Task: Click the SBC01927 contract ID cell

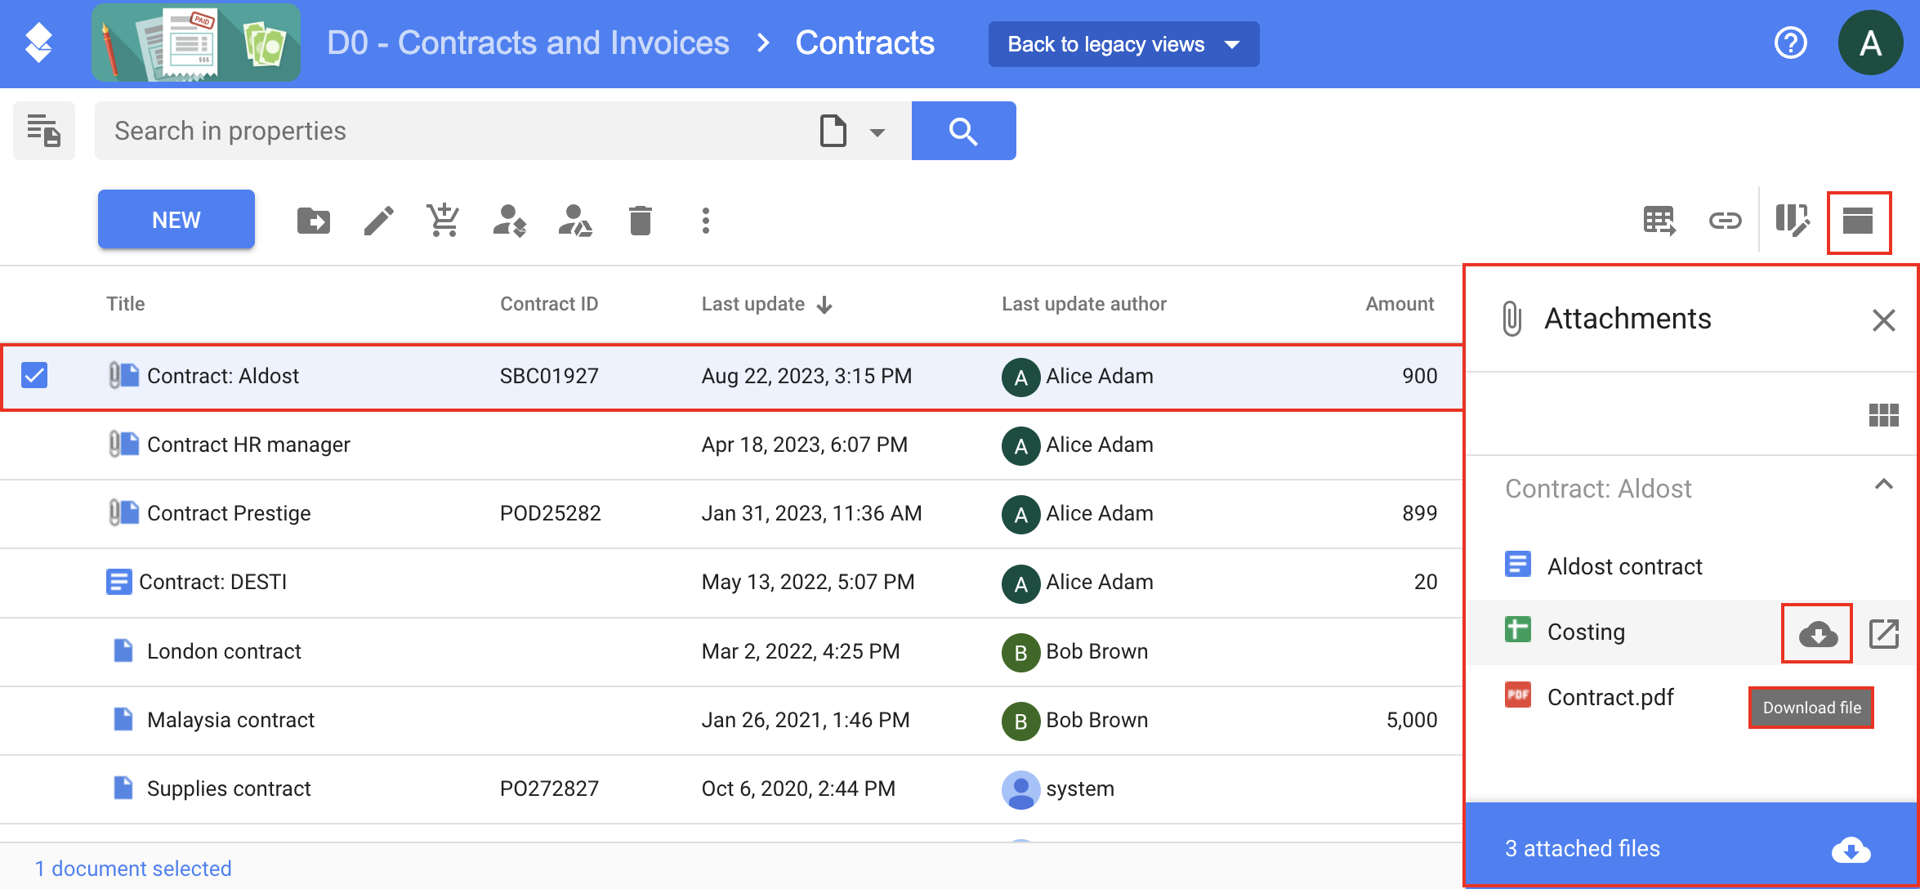Action: (549, 376)
